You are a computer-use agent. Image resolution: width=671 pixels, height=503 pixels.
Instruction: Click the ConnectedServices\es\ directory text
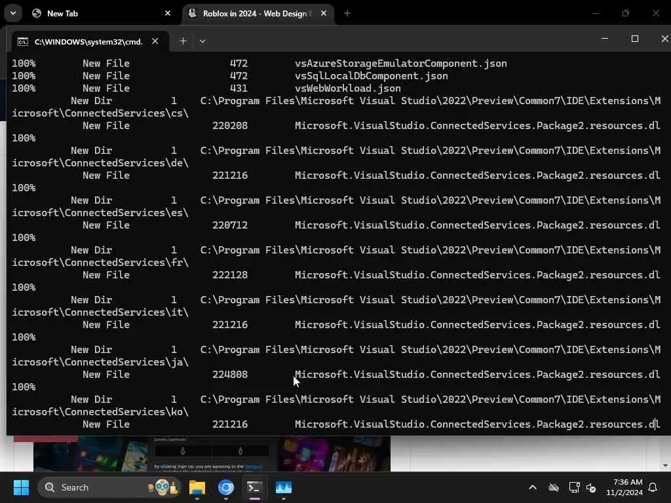100,213
